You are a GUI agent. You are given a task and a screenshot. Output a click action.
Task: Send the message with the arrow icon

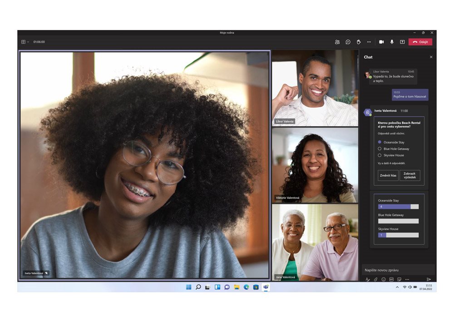point(429,279)
